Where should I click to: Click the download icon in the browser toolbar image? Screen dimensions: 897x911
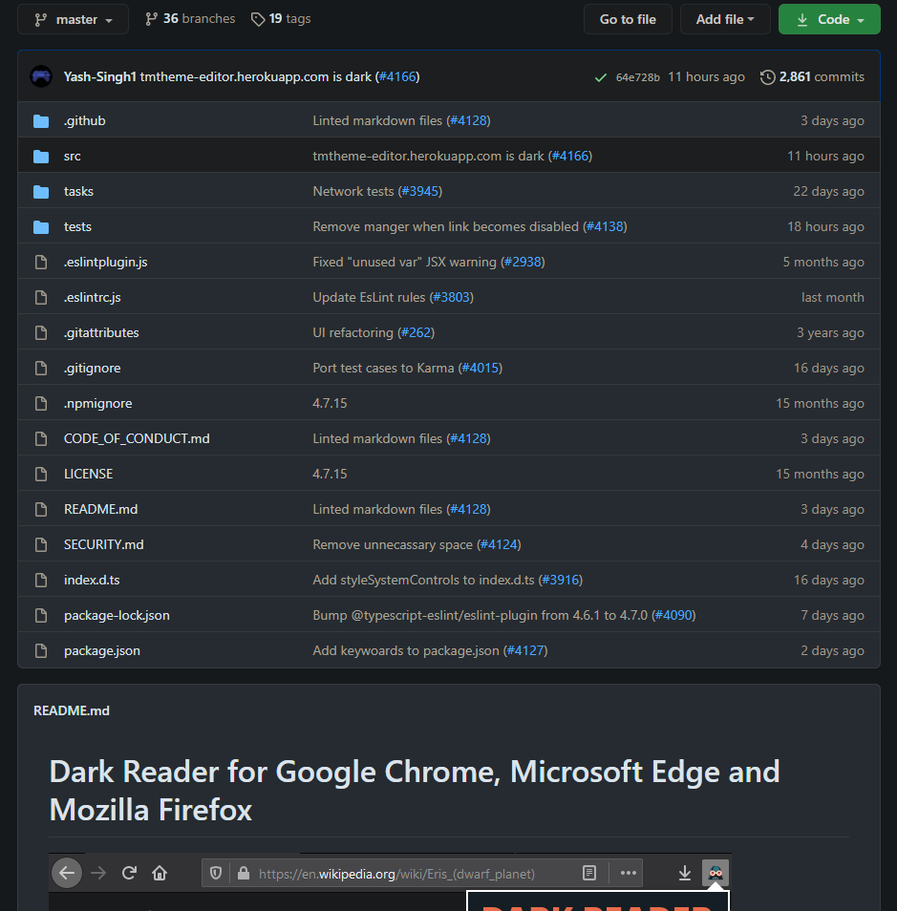click(684, 872)
